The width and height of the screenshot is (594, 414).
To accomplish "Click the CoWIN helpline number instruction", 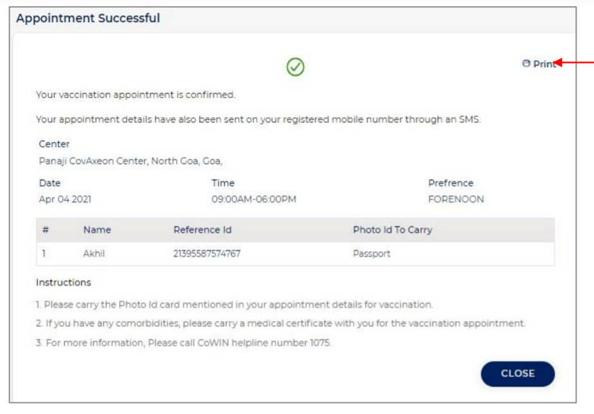I will [183, 343].
